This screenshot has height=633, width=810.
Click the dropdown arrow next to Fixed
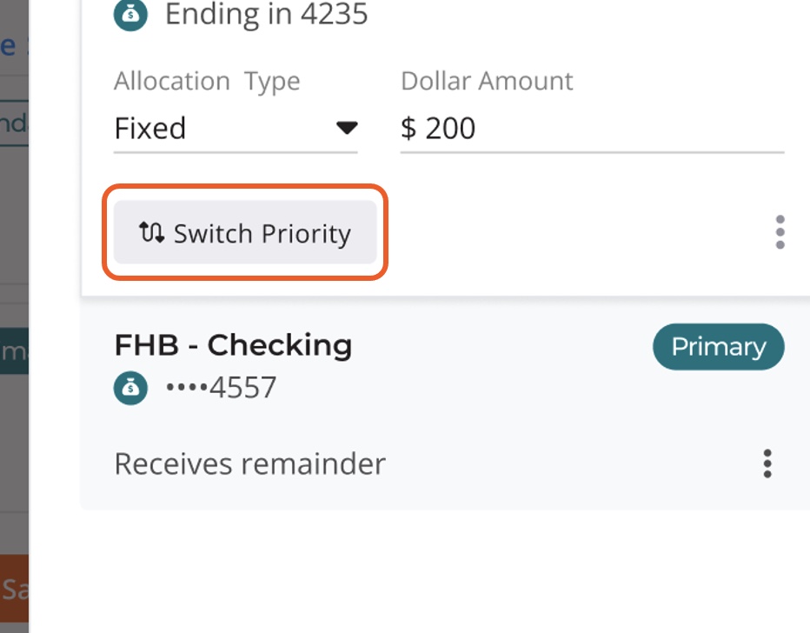point(347,128)
